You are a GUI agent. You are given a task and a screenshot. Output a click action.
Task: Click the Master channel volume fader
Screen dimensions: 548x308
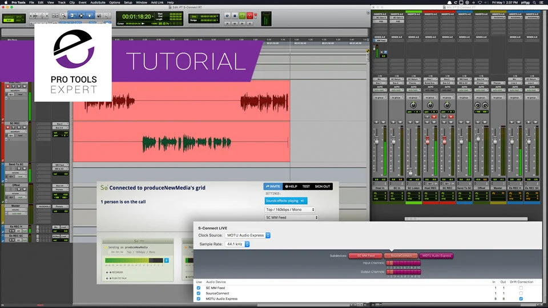coord(495,141)
